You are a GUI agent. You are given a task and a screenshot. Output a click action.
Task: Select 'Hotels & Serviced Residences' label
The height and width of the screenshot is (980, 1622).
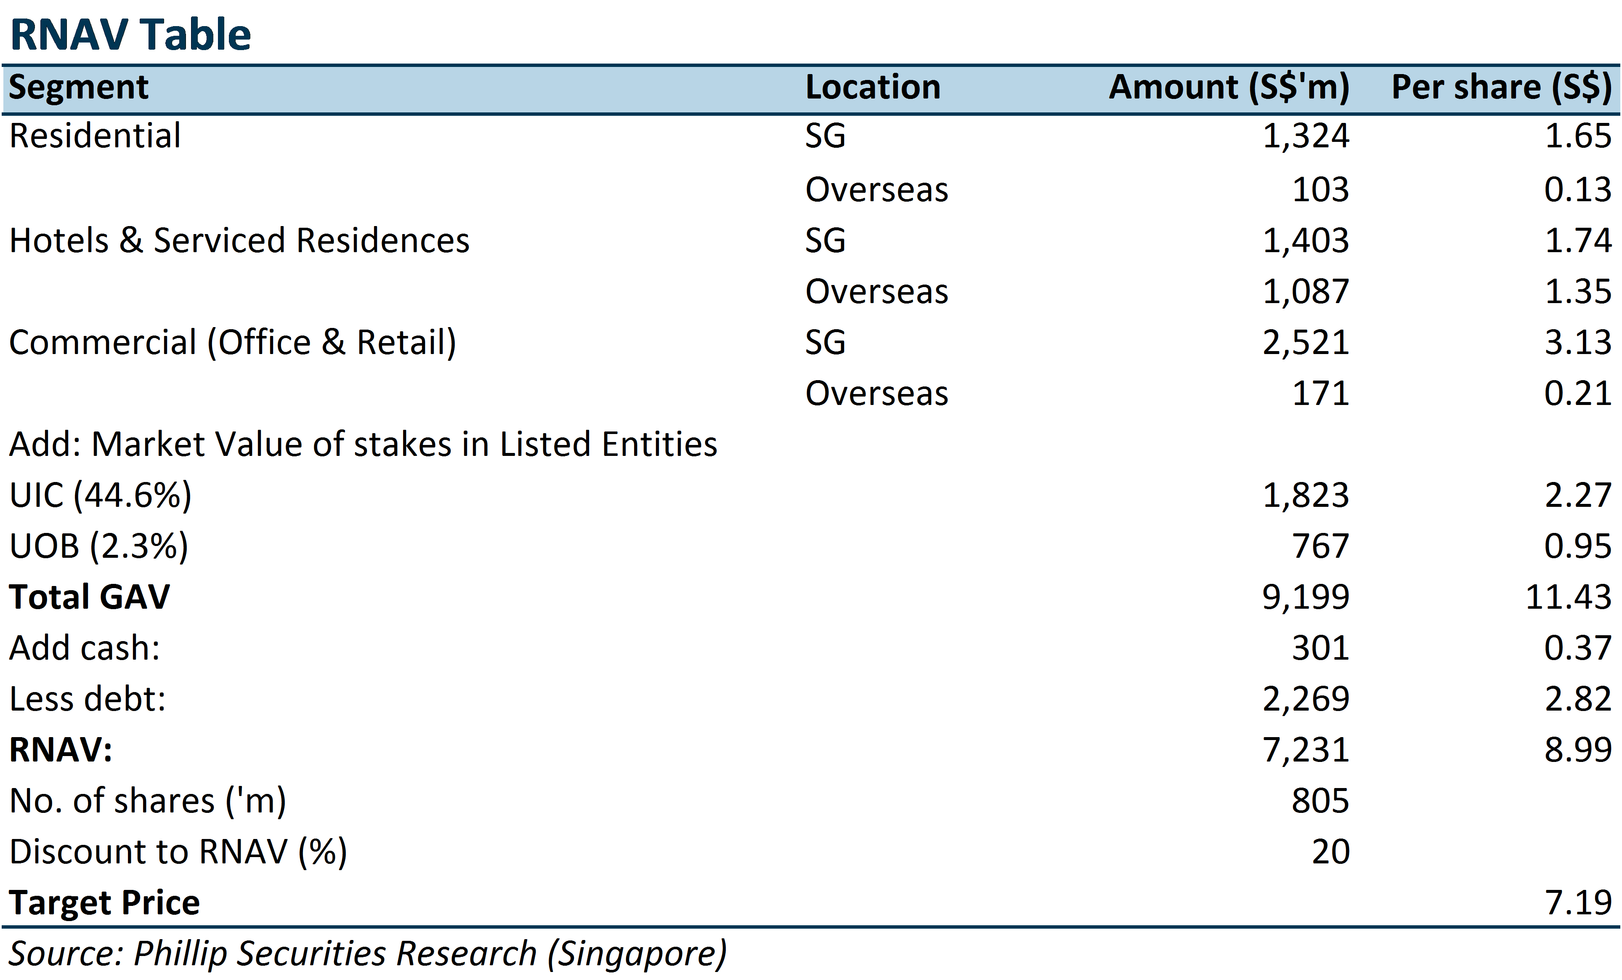pos(239,240)
